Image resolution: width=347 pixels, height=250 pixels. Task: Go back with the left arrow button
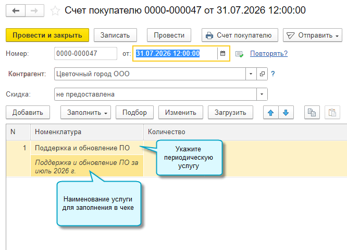click(16, 10)
